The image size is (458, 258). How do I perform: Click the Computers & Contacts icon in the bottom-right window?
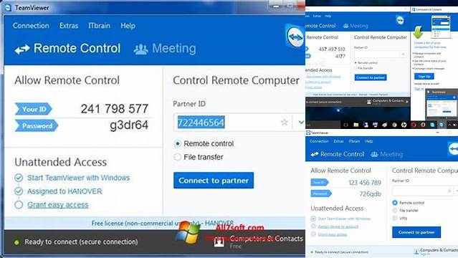[416, 252]
